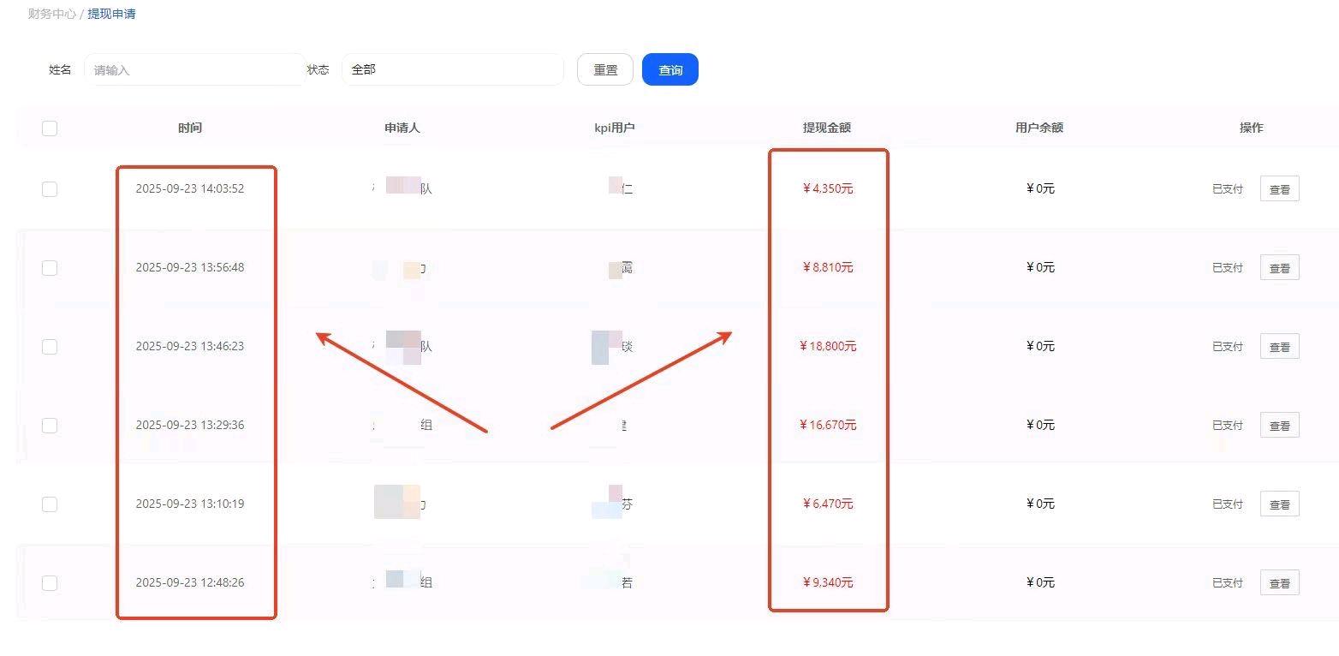Click 查看 for the ¥16,670 withdrawal row
The image size is (1339, 656).
(1279, 425)
